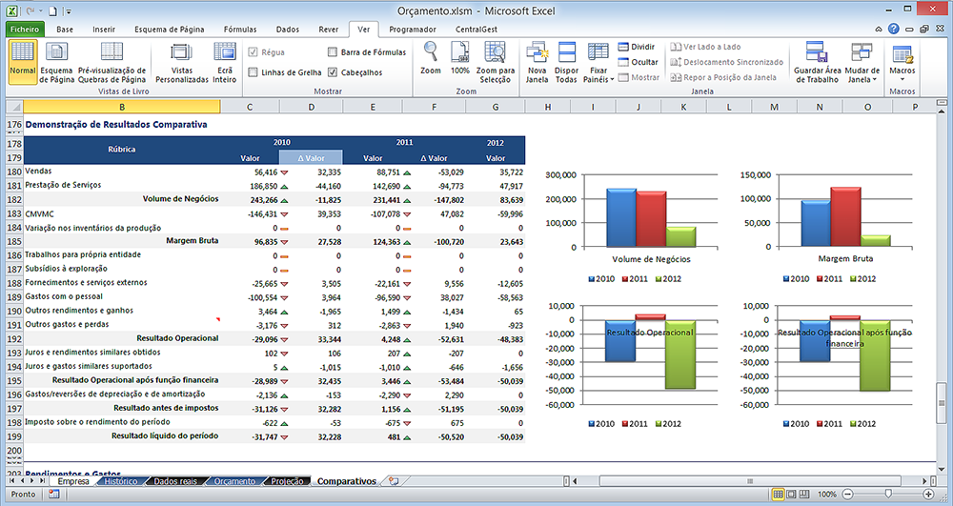The image size is (953, 506).
Task: Click the vertical scrollbar thumb
Action: click(941, 403)
